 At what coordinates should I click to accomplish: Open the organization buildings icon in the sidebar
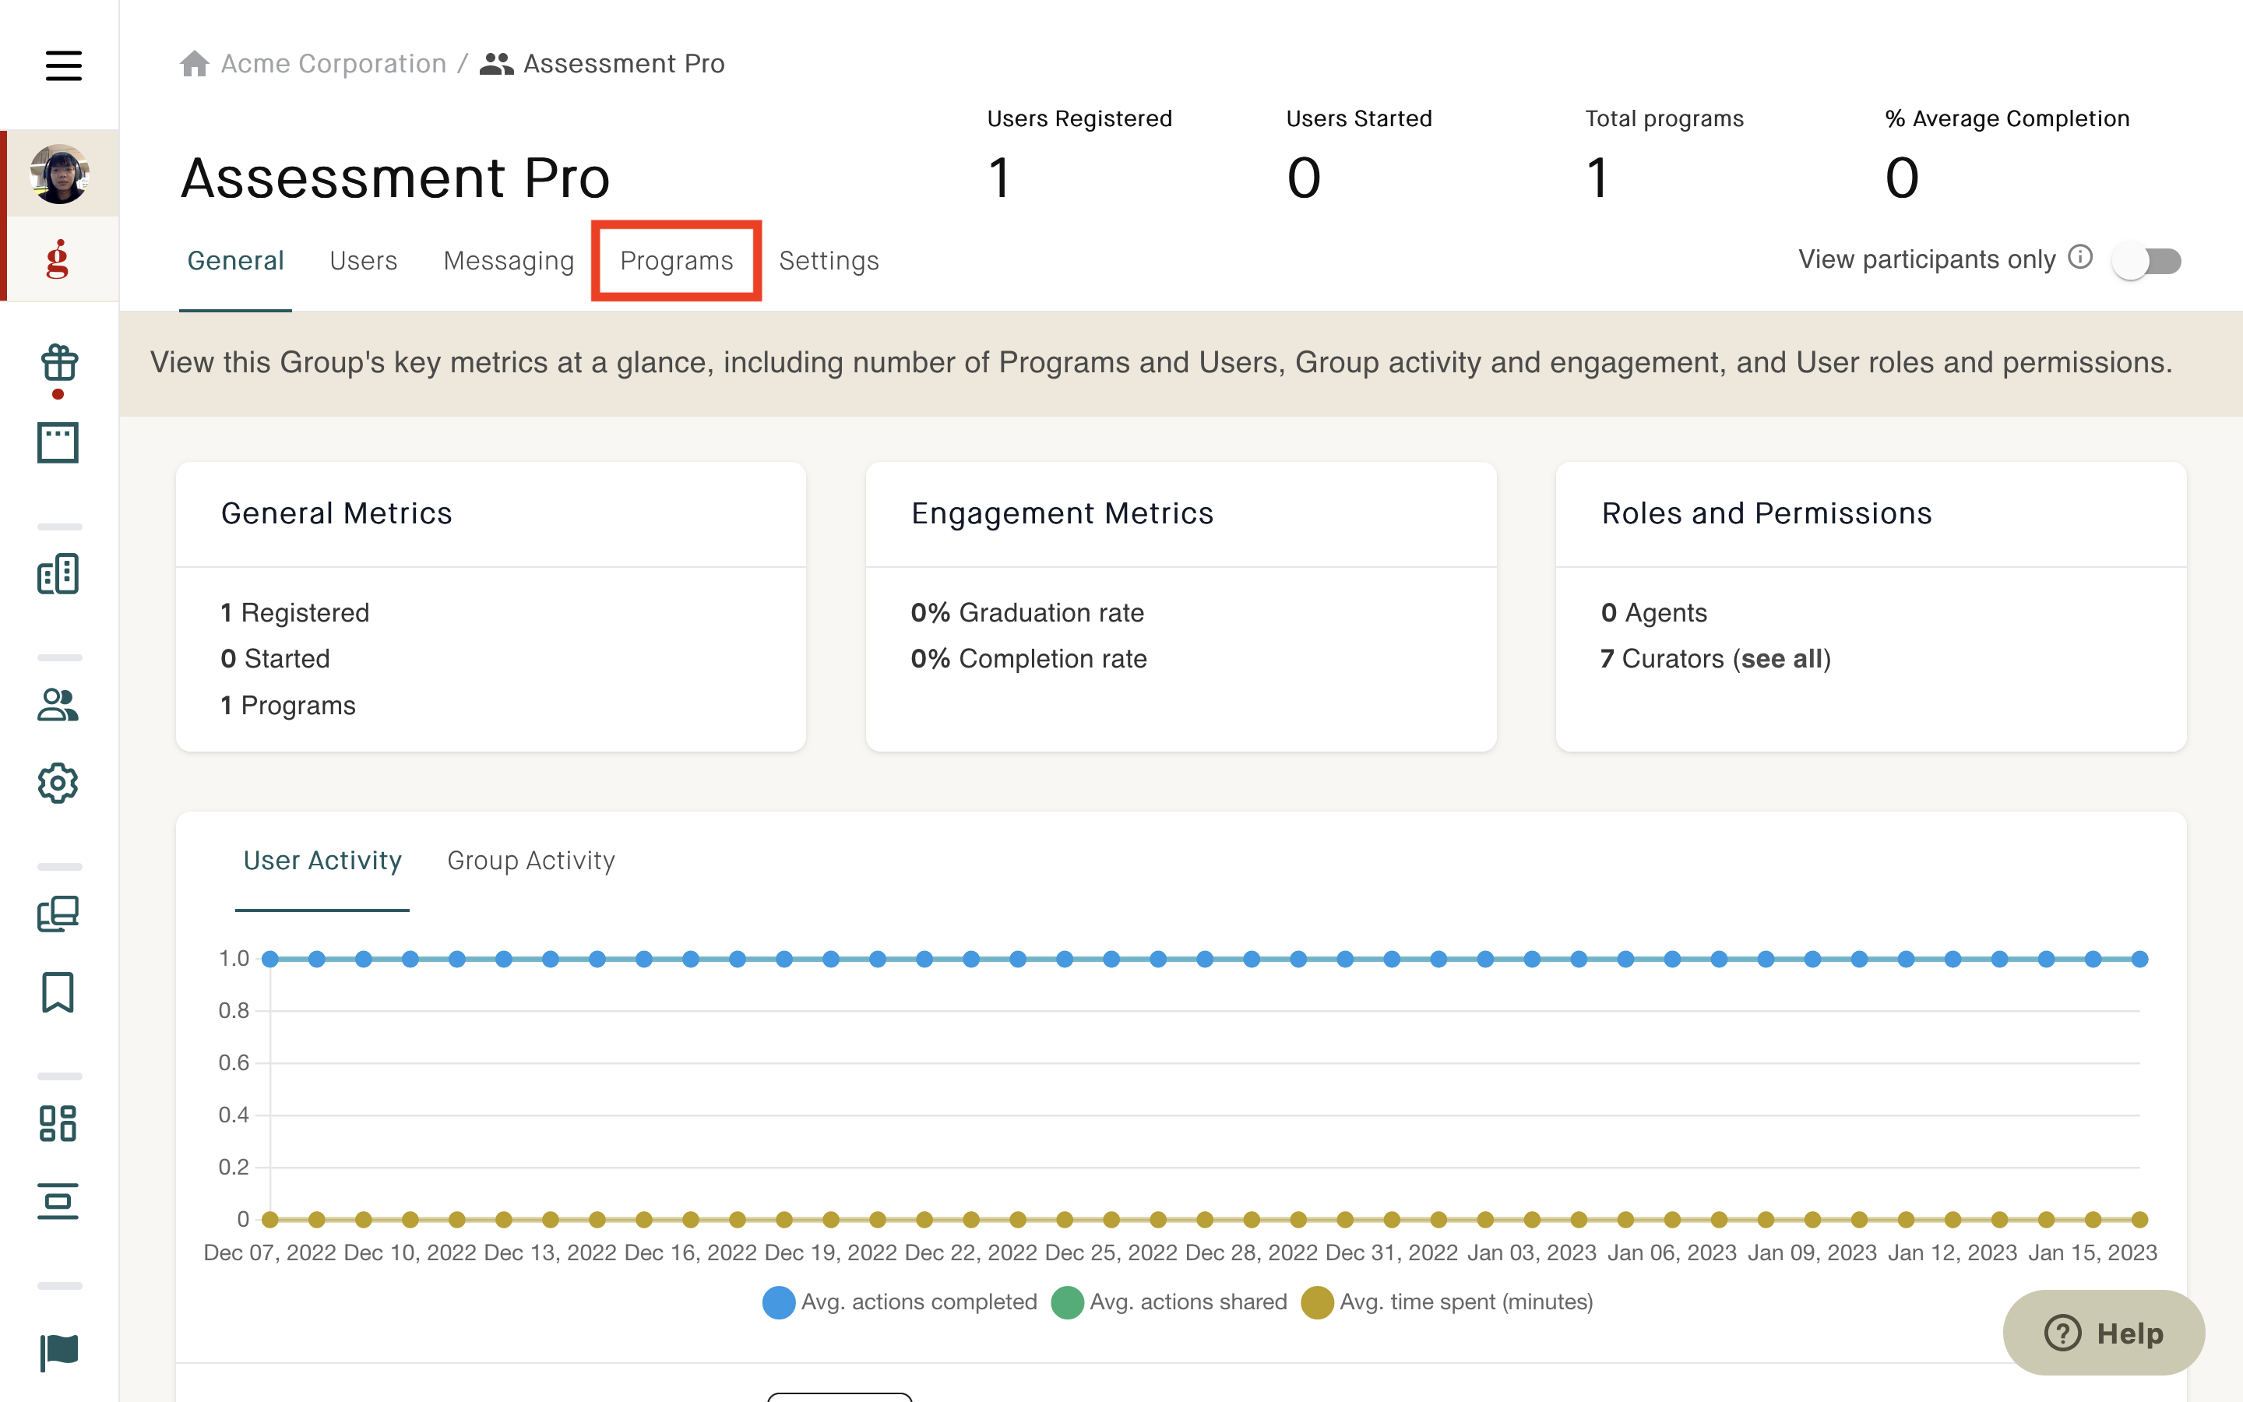click(x=58, y=575)
